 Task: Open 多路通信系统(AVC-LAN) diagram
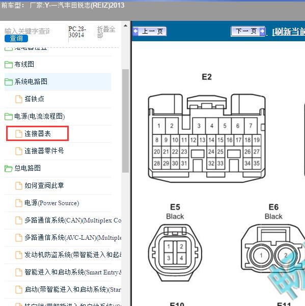click(73, 237)
